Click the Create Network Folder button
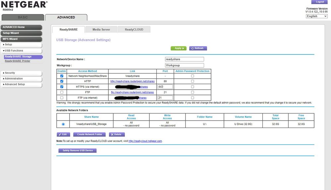 (x=89, y=135)
